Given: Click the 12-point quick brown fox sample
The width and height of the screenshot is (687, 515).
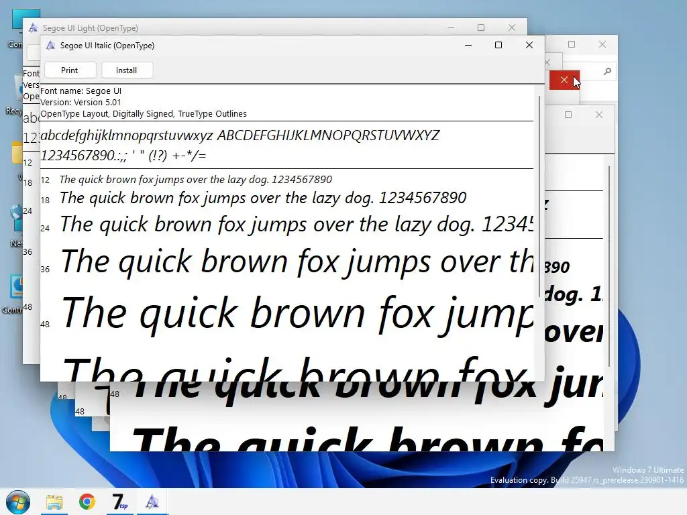Looking at the screenshot, I should [x=195, y=180].
